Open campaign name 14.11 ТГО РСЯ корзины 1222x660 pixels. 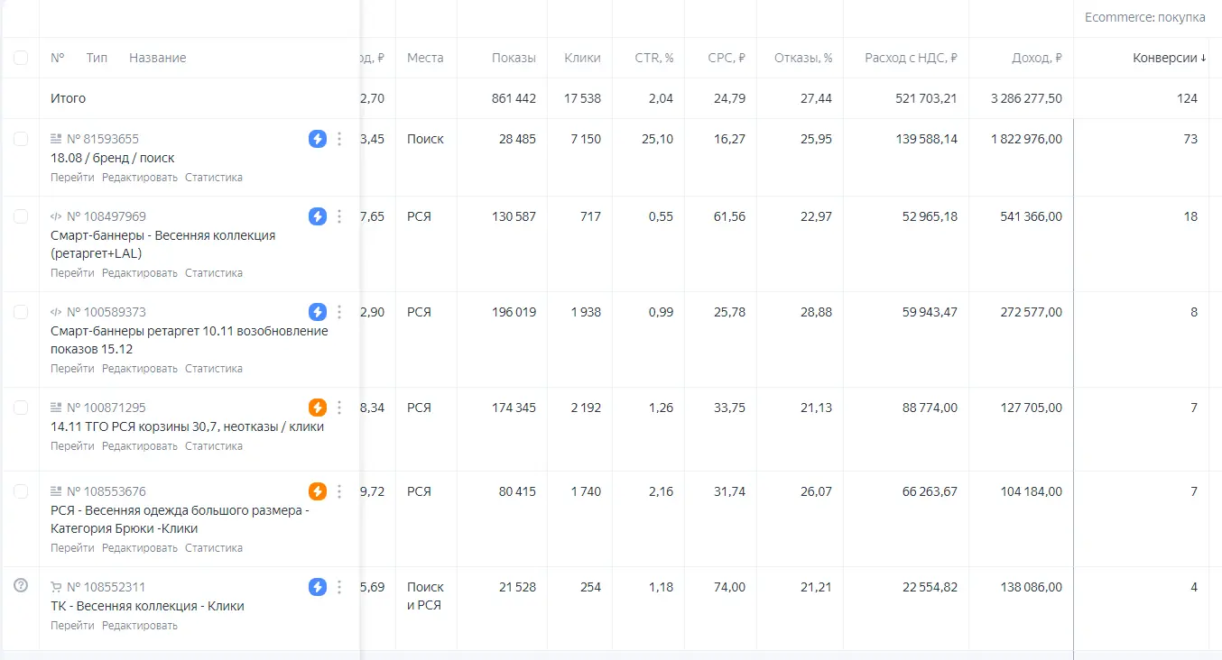pos(187,426)
